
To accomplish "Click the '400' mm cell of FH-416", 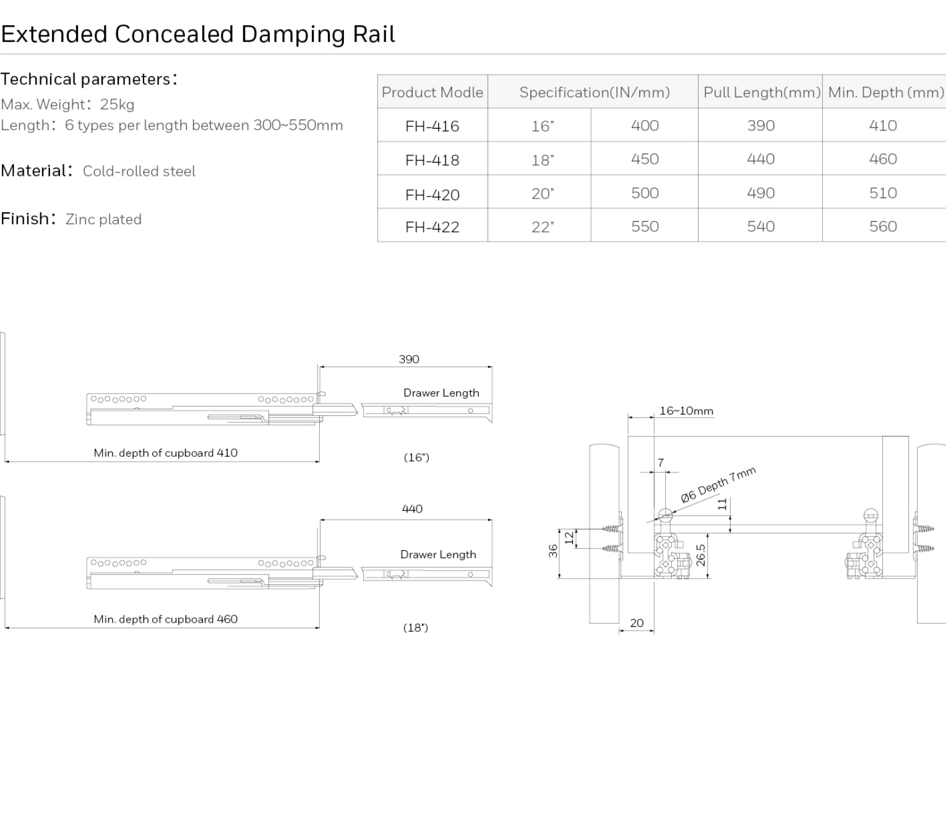I will (645, 126).
